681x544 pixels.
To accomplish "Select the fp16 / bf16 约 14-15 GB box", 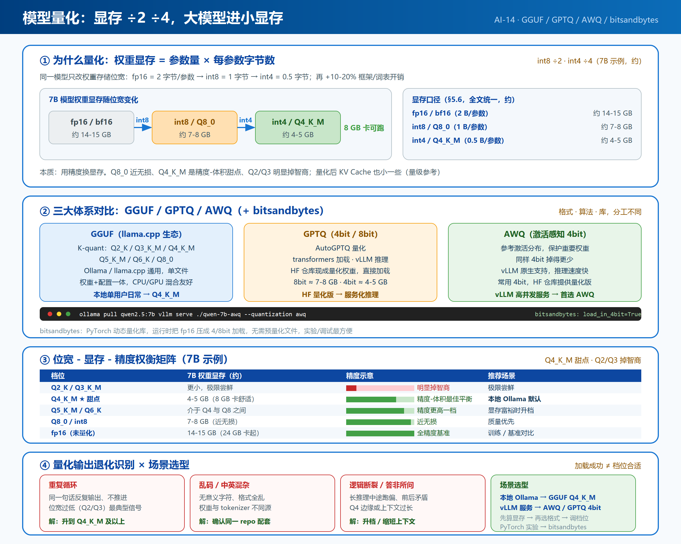I will pos(91,127).
